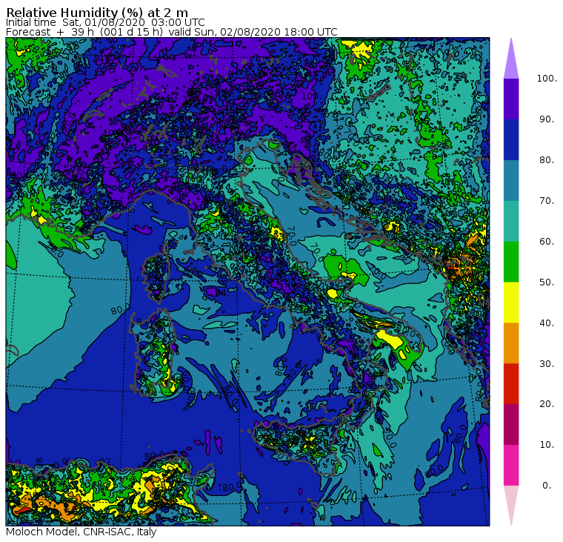The image size is (563, 542).
Task: Click the teal 60-70 colorbar segment
Action: pos(511,221)
